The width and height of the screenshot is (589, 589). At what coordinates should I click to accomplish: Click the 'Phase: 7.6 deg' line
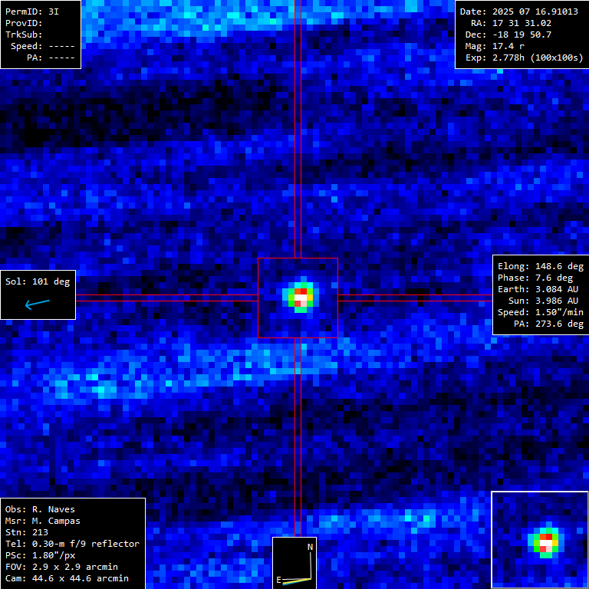click(535, 278)
